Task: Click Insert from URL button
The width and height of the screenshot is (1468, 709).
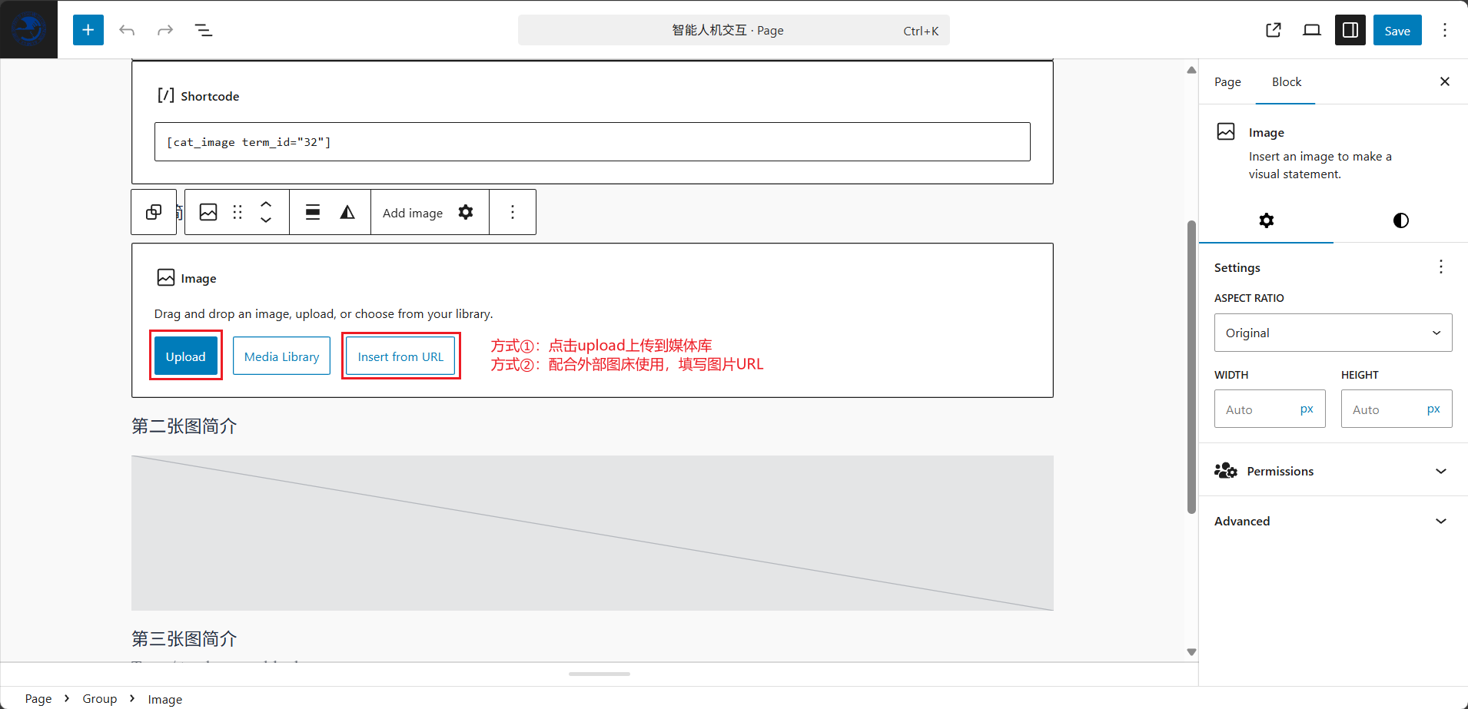Action: tap(400, 356)
